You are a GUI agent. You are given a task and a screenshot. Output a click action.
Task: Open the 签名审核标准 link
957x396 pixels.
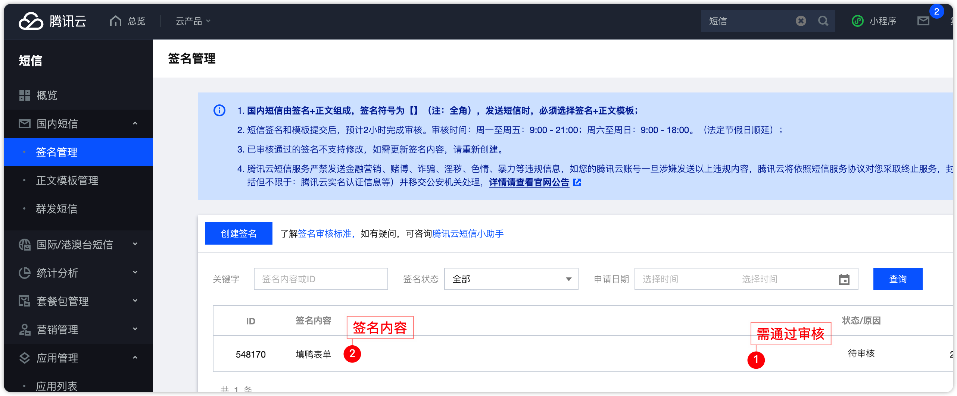point(325,234)
